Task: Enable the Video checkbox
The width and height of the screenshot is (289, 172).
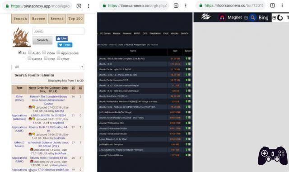Action: pos(44,53)
